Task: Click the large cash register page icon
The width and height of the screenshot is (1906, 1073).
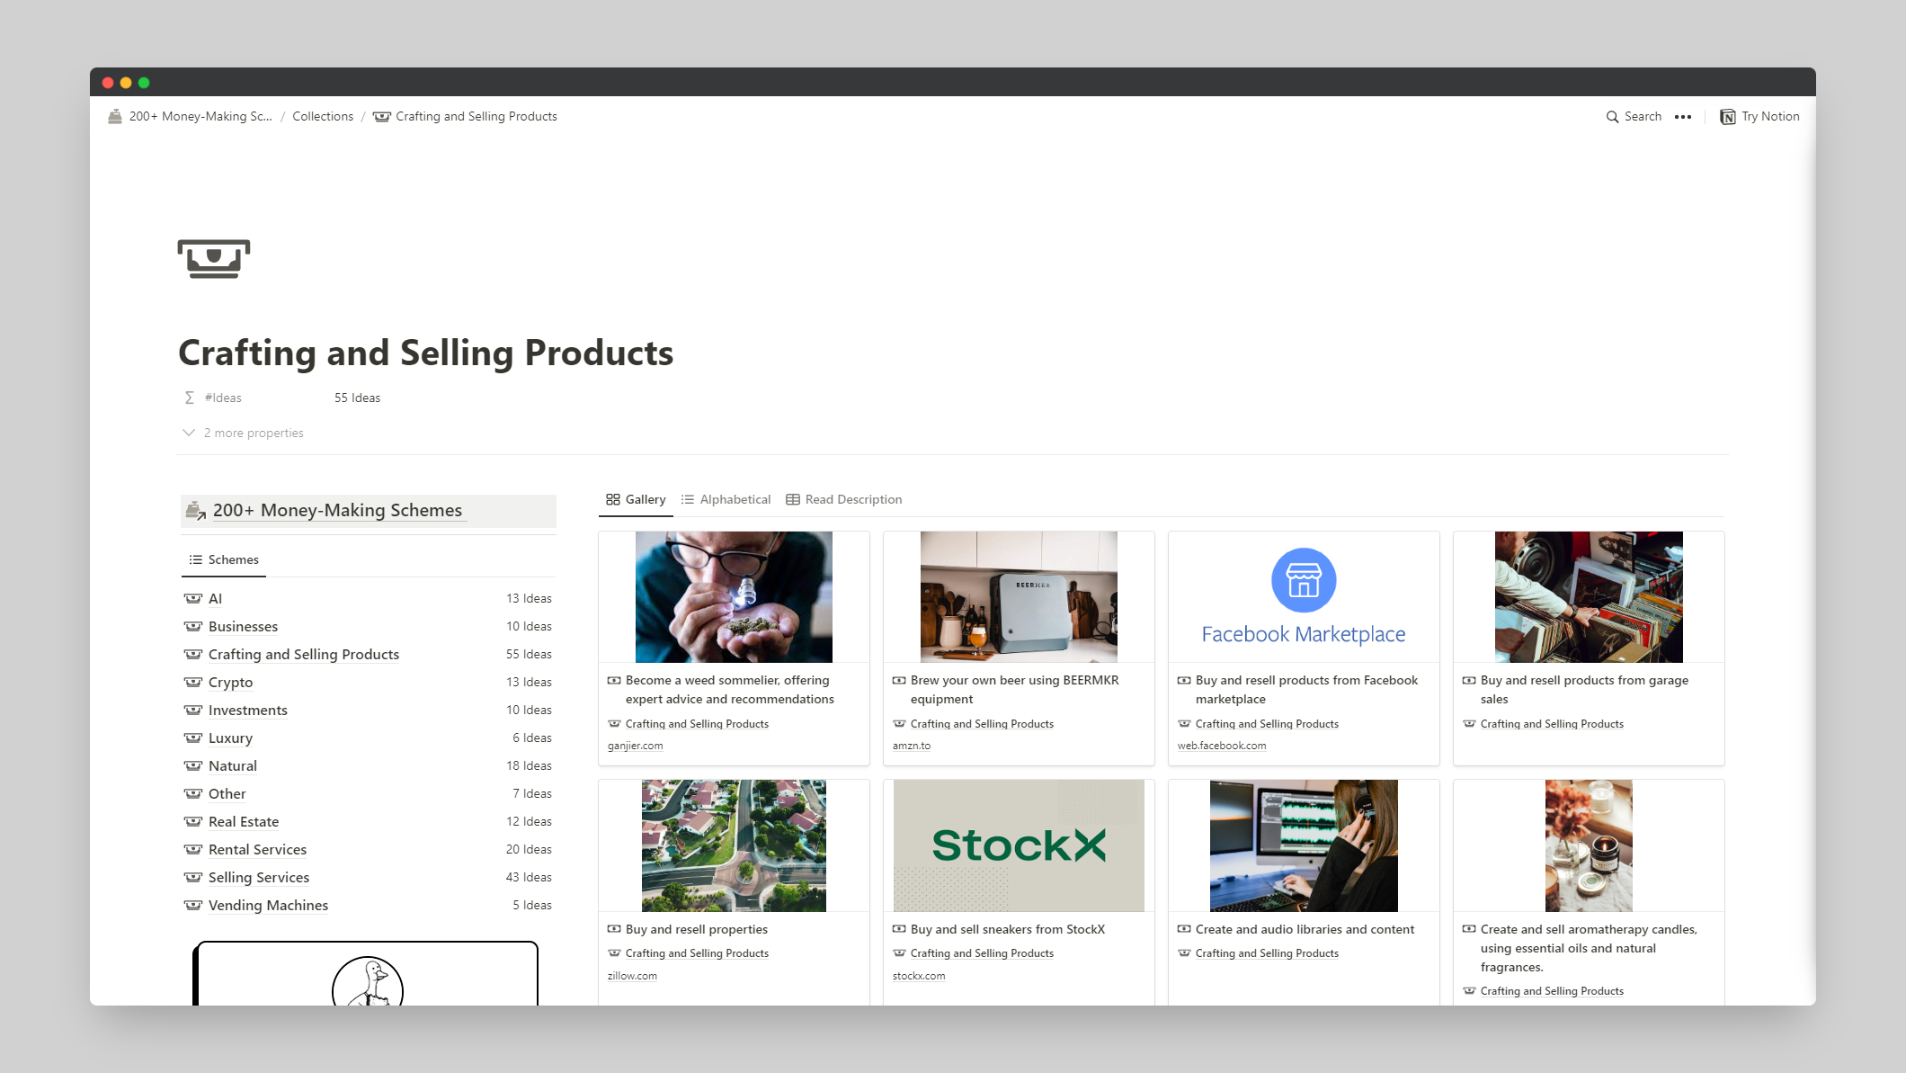Action: [214, 259]
